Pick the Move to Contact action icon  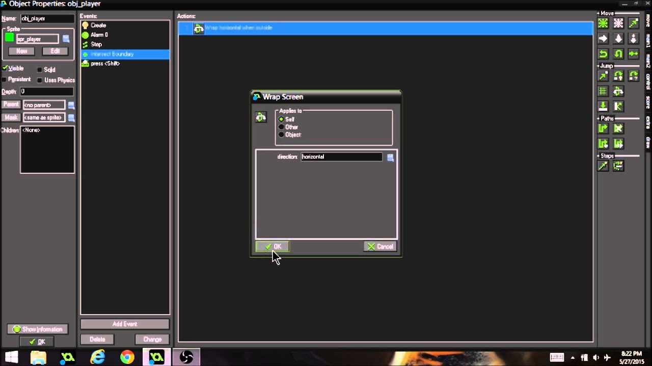(603, 106)
